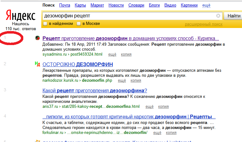Switch to Новости

(116, 5)
